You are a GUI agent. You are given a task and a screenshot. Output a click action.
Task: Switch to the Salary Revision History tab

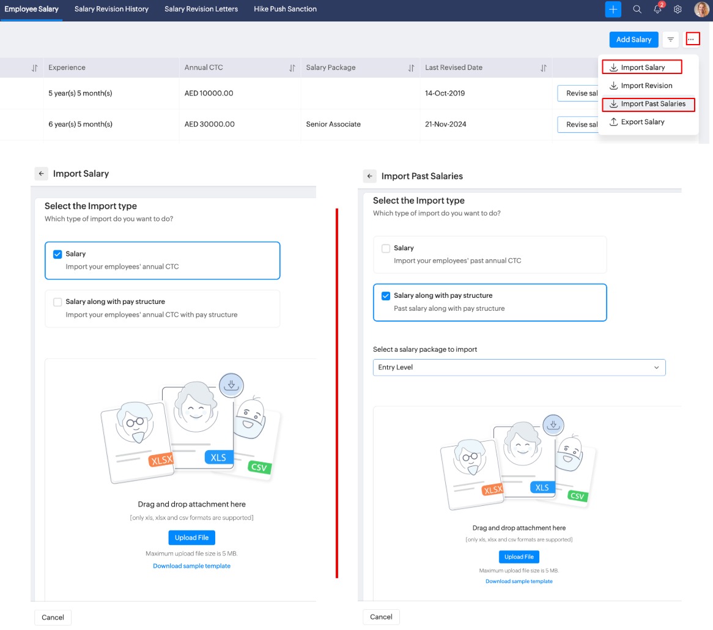tap(111, 9)
